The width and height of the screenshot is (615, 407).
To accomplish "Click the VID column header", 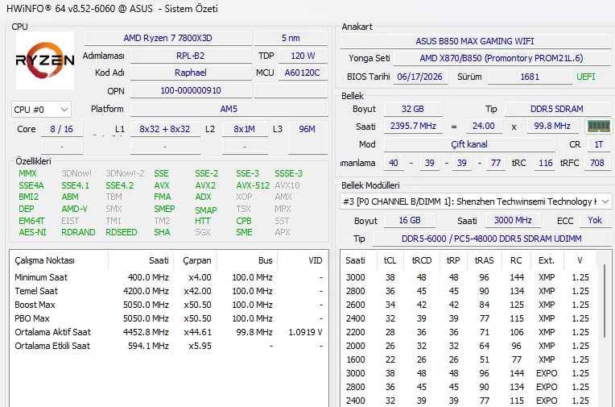I will pyautogui.click(x=315, y=260).
